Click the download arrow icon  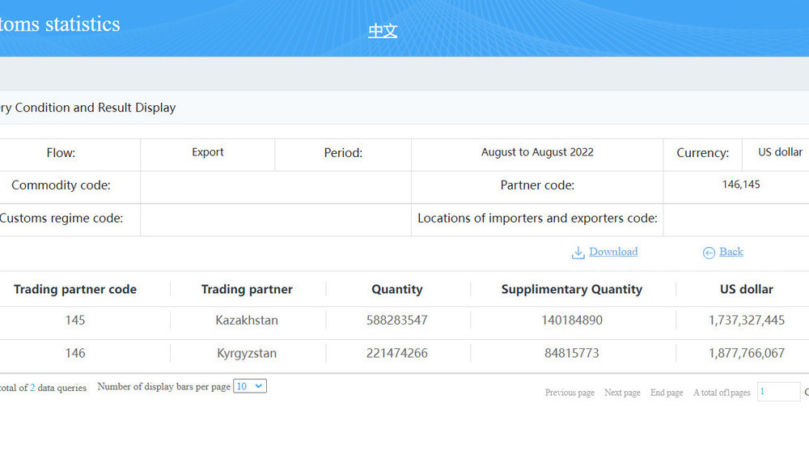(x=578, y=253)
